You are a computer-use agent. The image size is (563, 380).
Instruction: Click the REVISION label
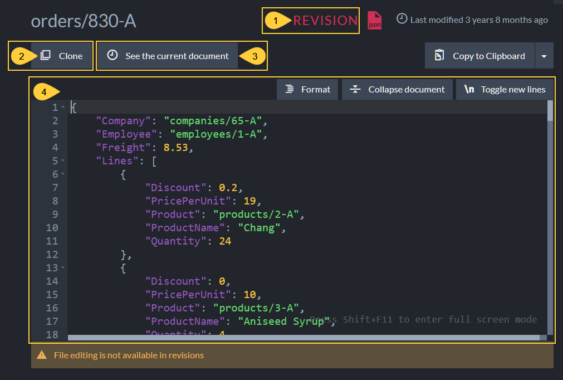[325, 21]
